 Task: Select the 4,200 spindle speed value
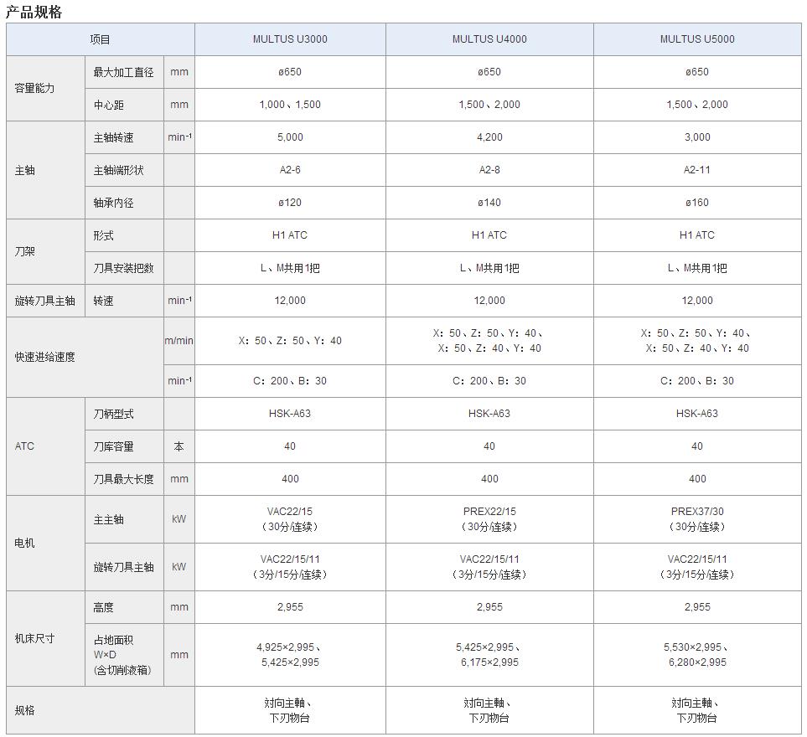click(489, 137)
